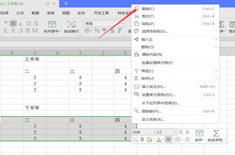This screenshot has height=155, width=235.
Task: Align text right in ribbon
Action: [x=21, y=30]
